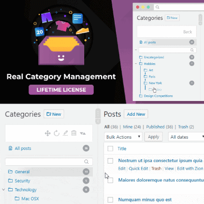The width and height of the screenshot is (204, 204).
Task: Click the Technology folder icon
Action: point(10,189)
